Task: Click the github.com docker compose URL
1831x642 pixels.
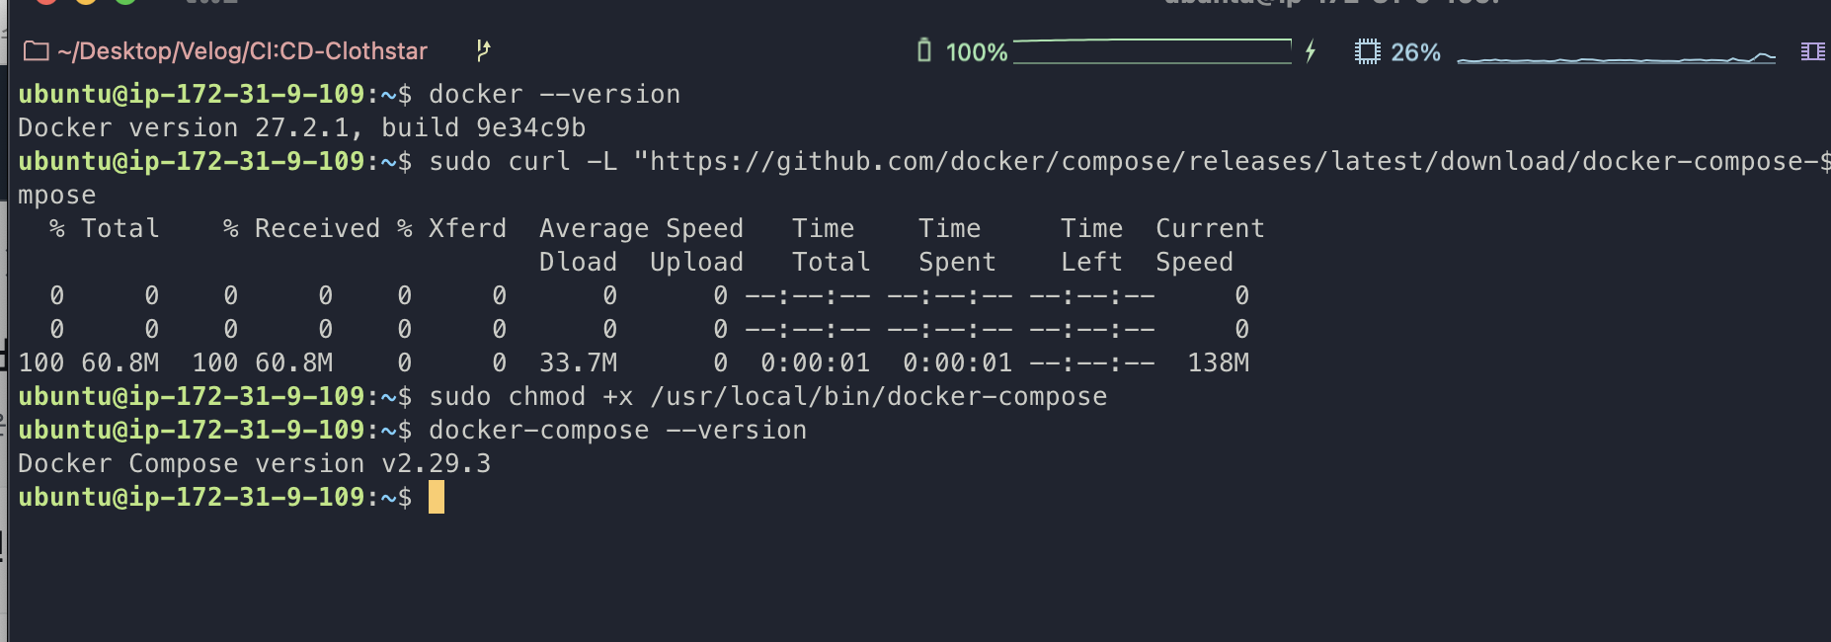Action: (1232, 161)
